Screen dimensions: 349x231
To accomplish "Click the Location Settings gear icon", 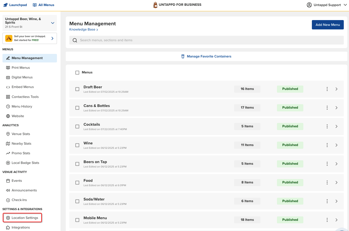I will pyautogui.click(x=8, y=218).
